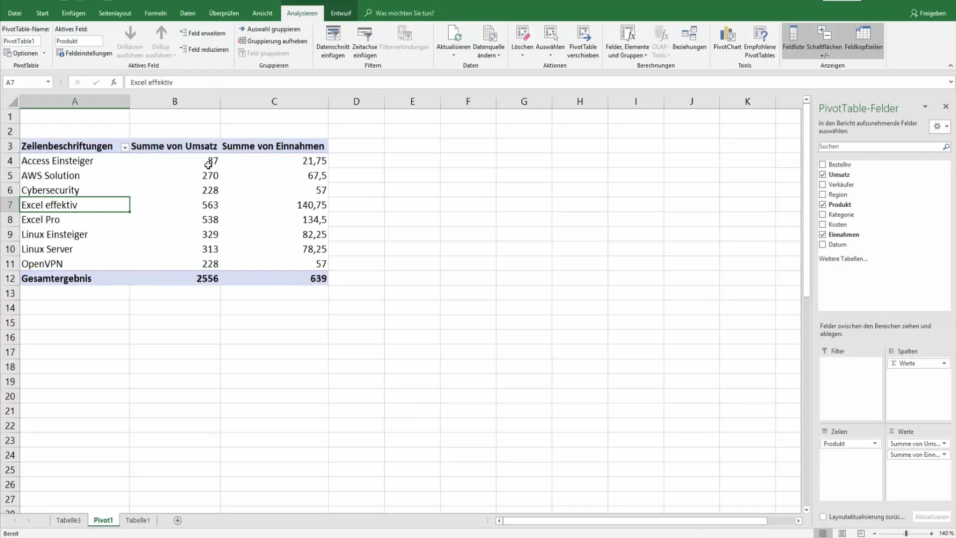Check the Kosten field

822,224
